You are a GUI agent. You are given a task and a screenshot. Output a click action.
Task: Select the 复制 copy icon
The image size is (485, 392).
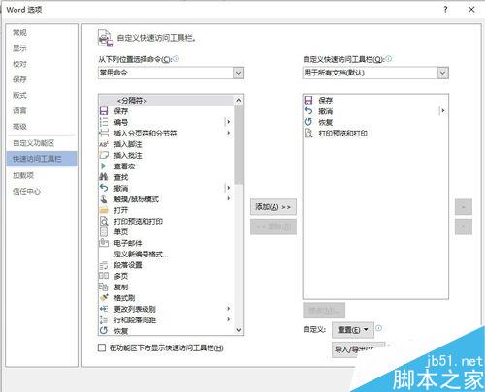(x=104, y=286)
